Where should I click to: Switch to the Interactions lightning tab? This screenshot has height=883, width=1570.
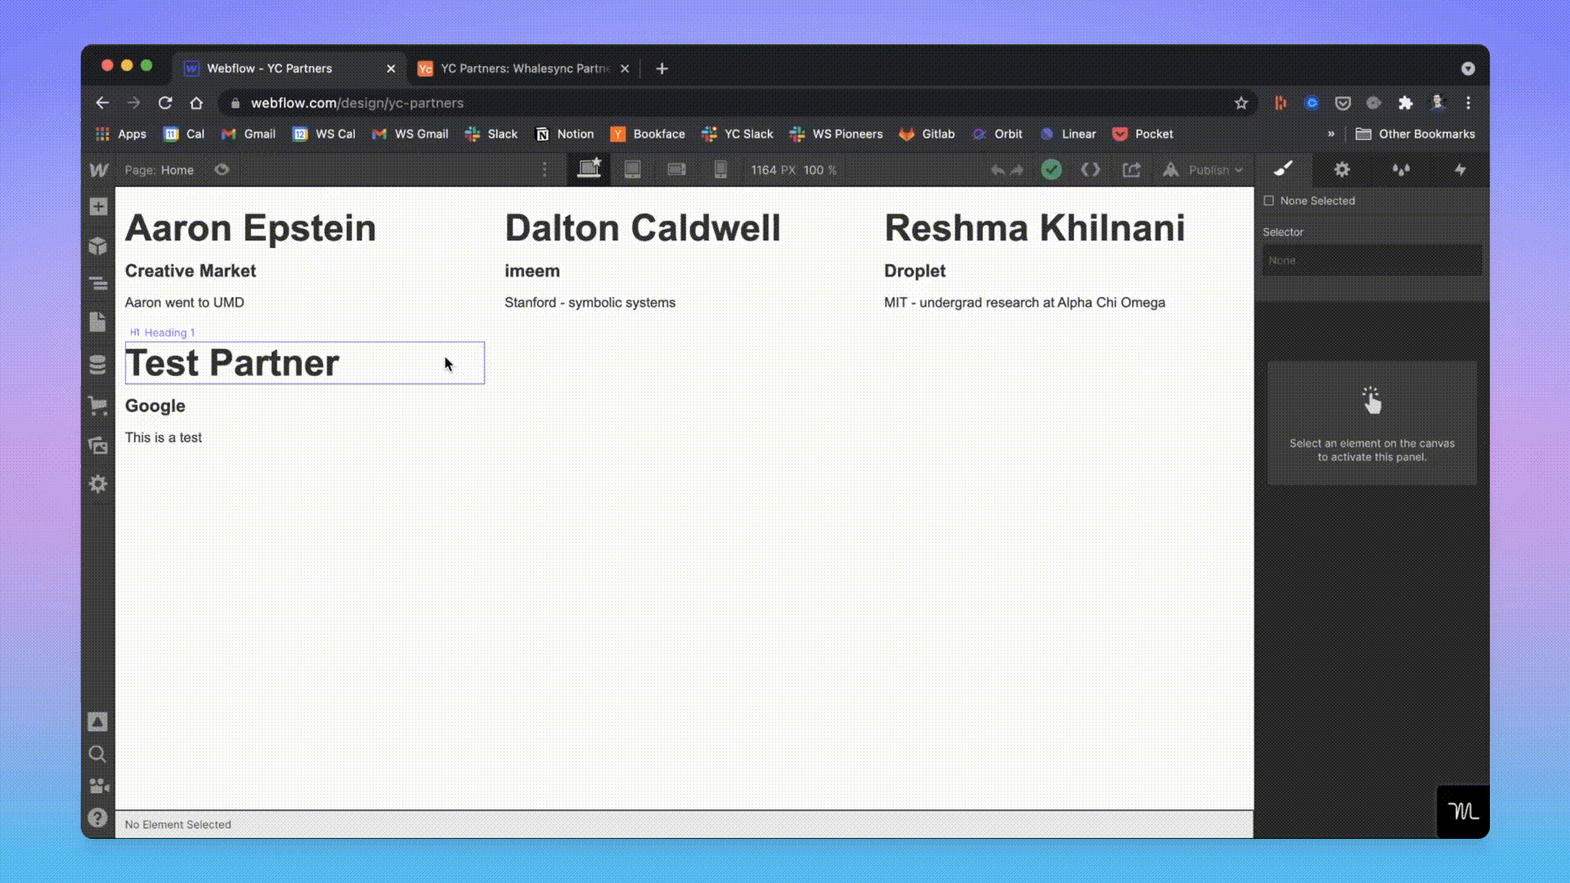(1460, 170)
